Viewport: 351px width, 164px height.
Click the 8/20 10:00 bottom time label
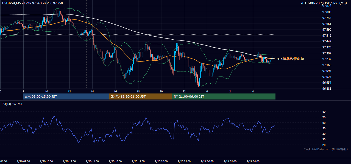tap(46, 161)
